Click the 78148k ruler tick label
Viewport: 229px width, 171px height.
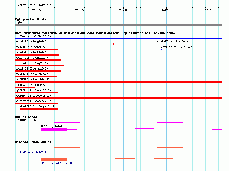pyautogui.click(x=80, y=10)
